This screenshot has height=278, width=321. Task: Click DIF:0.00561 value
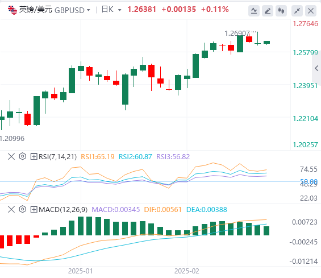pyautogui.click(x=162, y=210)
